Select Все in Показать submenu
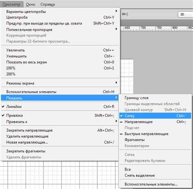This screenshot has height=189, width=193. point(155,169)
